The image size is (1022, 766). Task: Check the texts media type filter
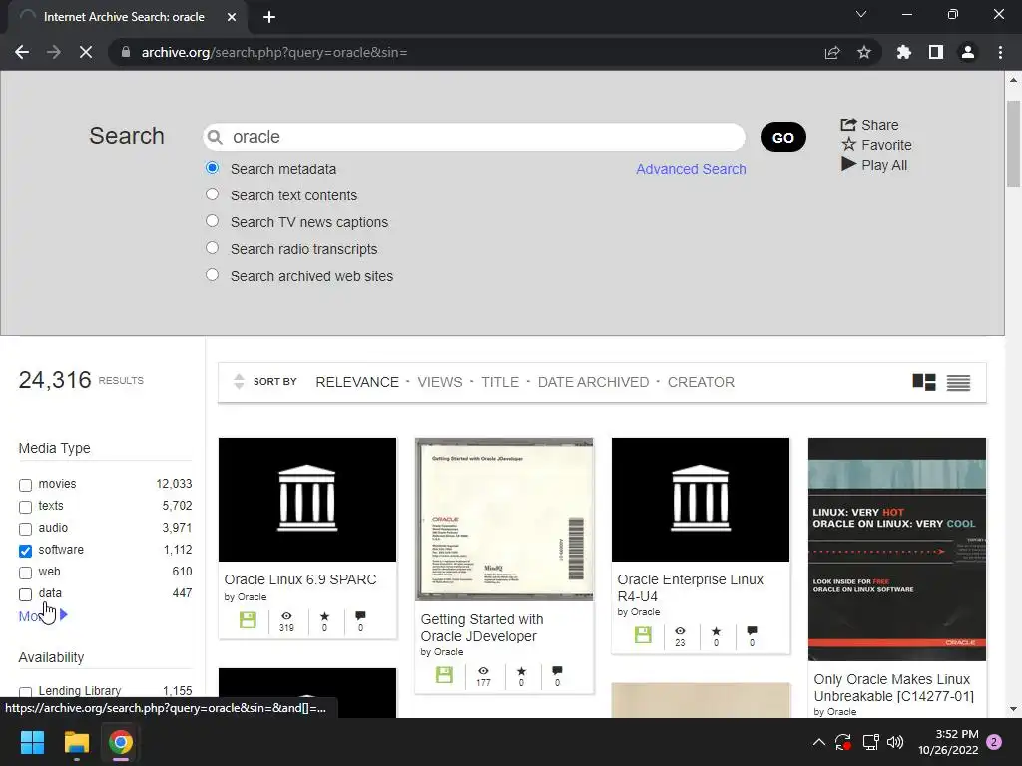click(25, 507)
